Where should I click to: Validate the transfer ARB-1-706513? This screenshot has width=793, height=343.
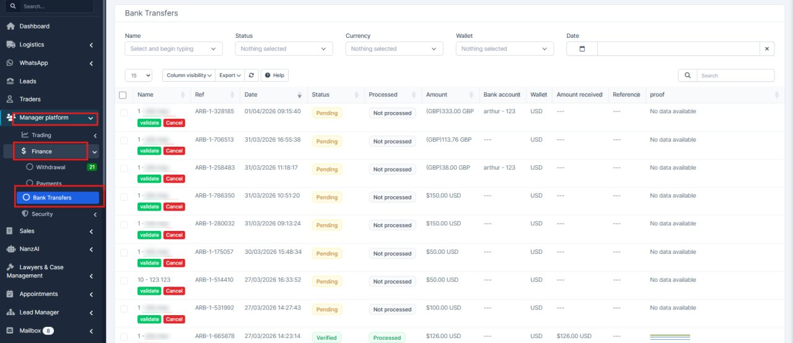(x=149, y=151)
